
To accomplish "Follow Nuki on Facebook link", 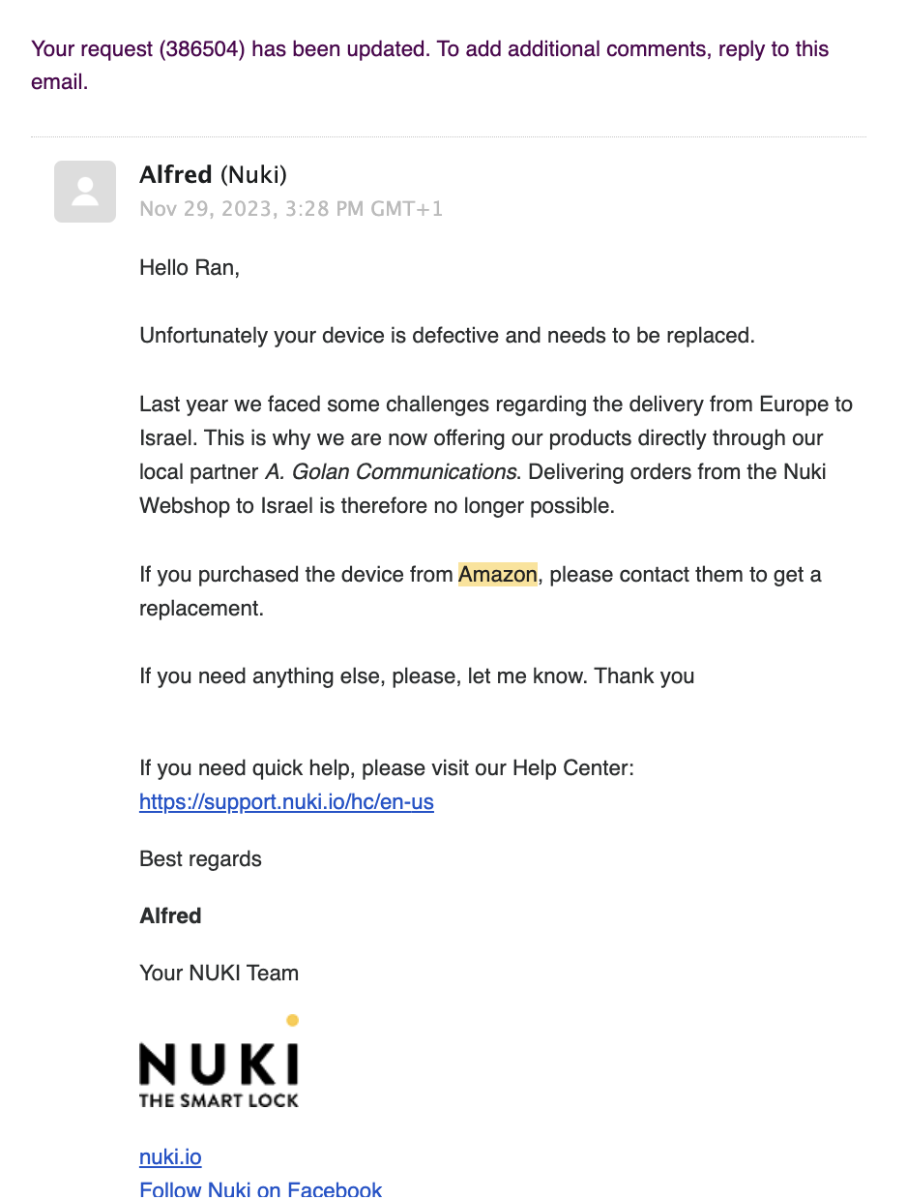I will click(261, 1189).
